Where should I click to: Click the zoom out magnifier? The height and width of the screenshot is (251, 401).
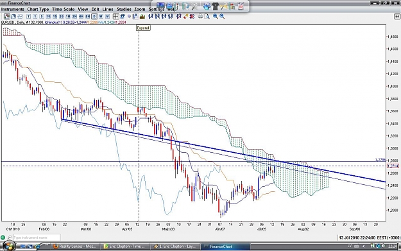coord(222,17)
